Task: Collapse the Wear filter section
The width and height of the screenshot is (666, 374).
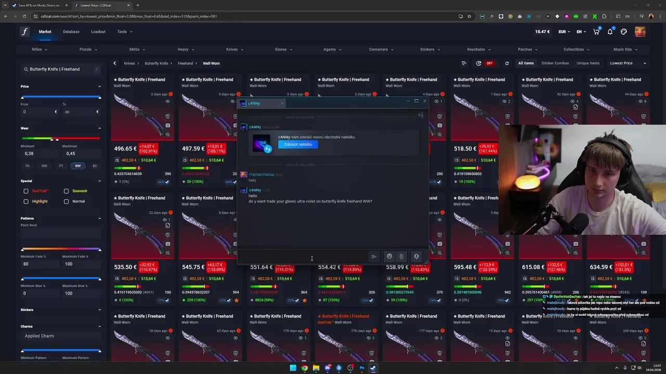Action: coord(99,128)
